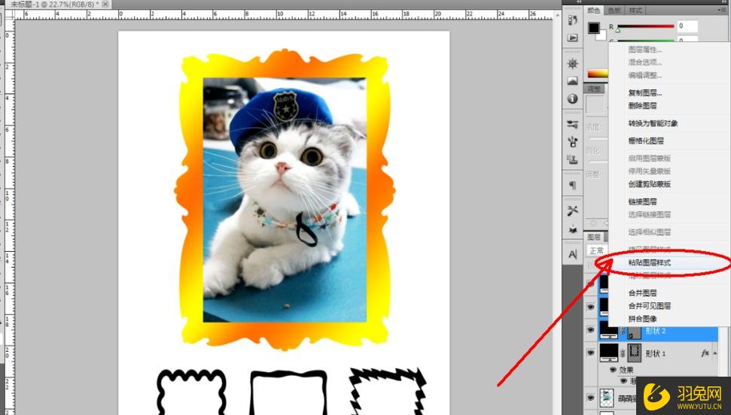Image resolution: width=731 pixels, height=415 pixels.
Task: Open the Navigator wheel panel icon
Action: [572, 63]
